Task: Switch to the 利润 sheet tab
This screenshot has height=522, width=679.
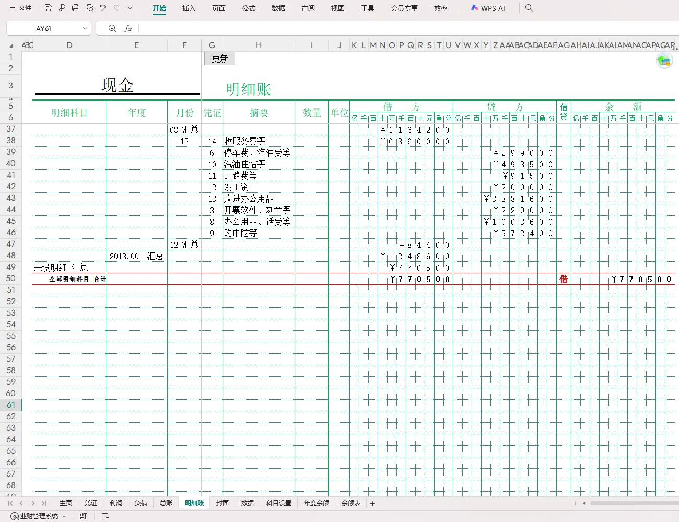Action: tap(116, 503)
